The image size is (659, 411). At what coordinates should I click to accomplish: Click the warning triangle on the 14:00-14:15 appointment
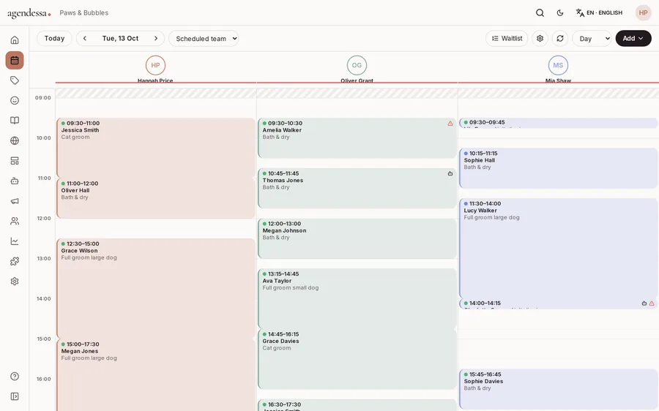(652, 303)
